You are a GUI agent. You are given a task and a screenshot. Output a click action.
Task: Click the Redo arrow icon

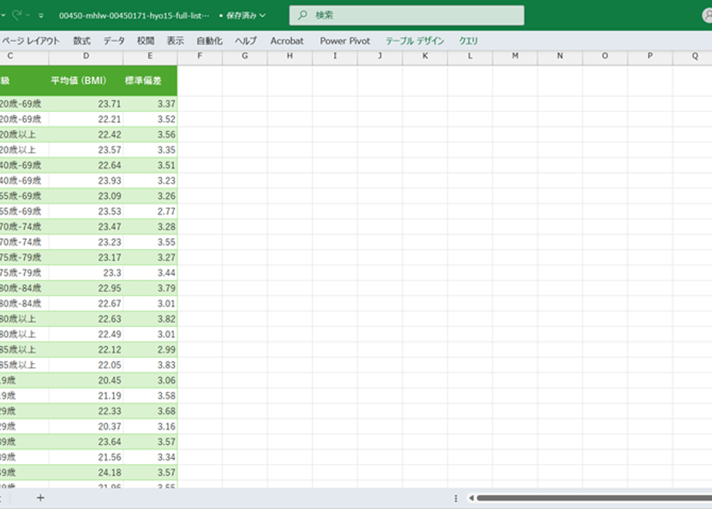pyautogui.click(x=17, y=15)
